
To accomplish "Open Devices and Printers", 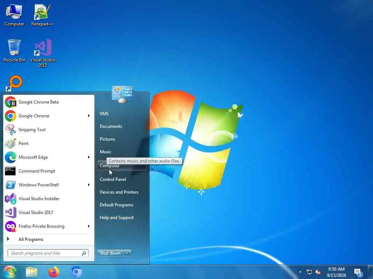I will click(122, 192).
